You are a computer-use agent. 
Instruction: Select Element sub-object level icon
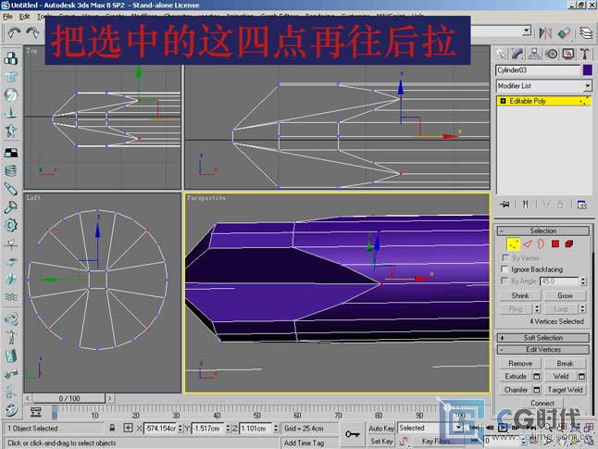[x=569, y=243]
